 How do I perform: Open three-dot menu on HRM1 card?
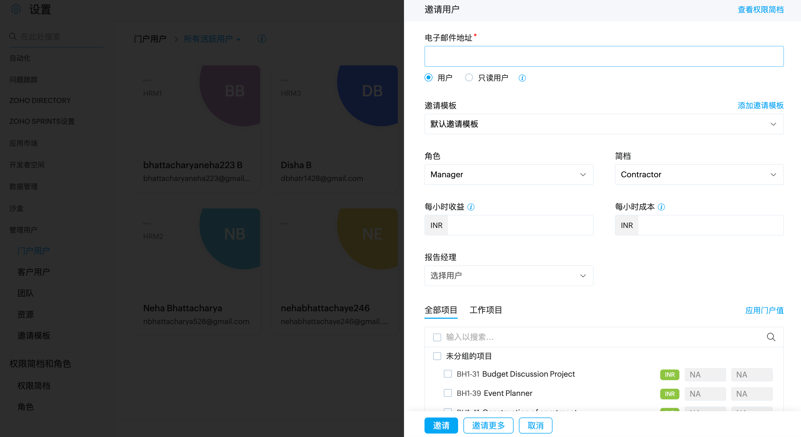click(x=147, y=81)
